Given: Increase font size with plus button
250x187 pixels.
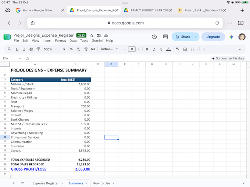Looking at the screenshot, I should pyautogui.click(x=139, y=49).
